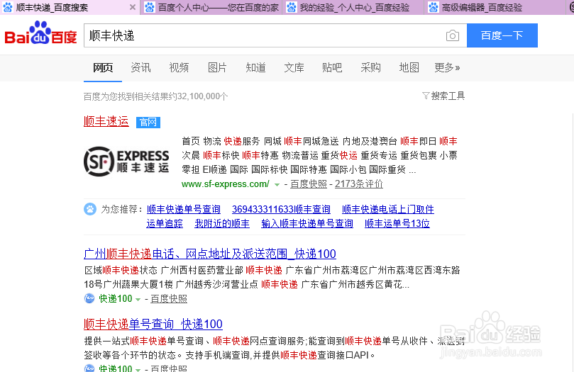
Task: Click the 快递100 source under the 广州顺丰快递 result
Action: (x=116, y=298)
